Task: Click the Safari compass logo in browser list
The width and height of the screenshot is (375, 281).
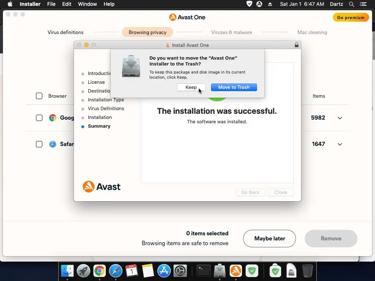Action: tap(53, 144)
